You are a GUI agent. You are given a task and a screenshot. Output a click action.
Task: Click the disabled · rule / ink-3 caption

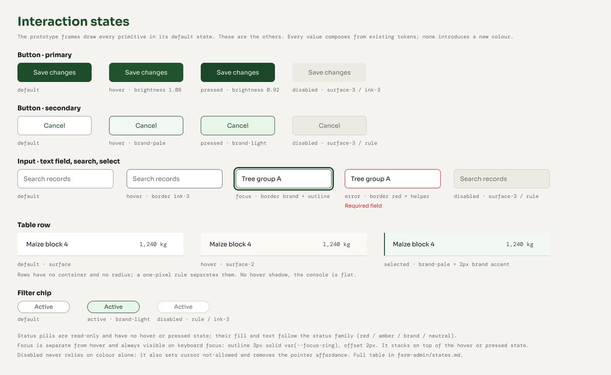(193, 319)
